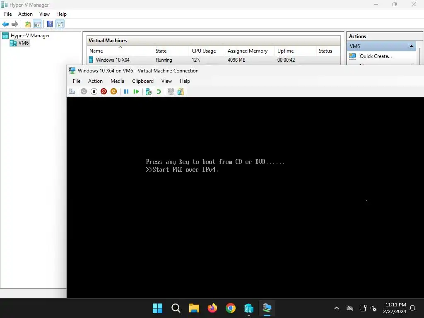Click the red Shut Down icon
The height and width of the screenshot is (318, 424).
[104, 92]
